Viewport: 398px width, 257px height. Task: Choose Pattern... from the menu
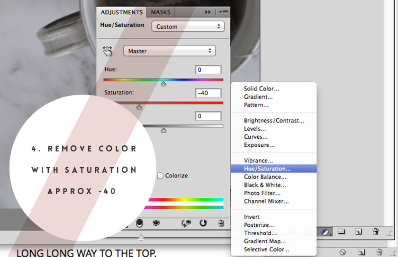coord(274,105)
